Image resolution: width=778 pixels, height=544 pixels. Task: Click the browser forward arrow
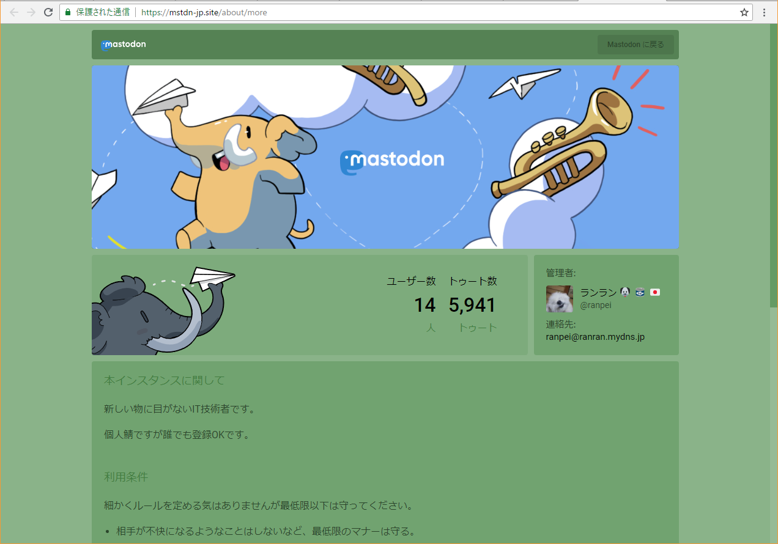click(31, 12)
